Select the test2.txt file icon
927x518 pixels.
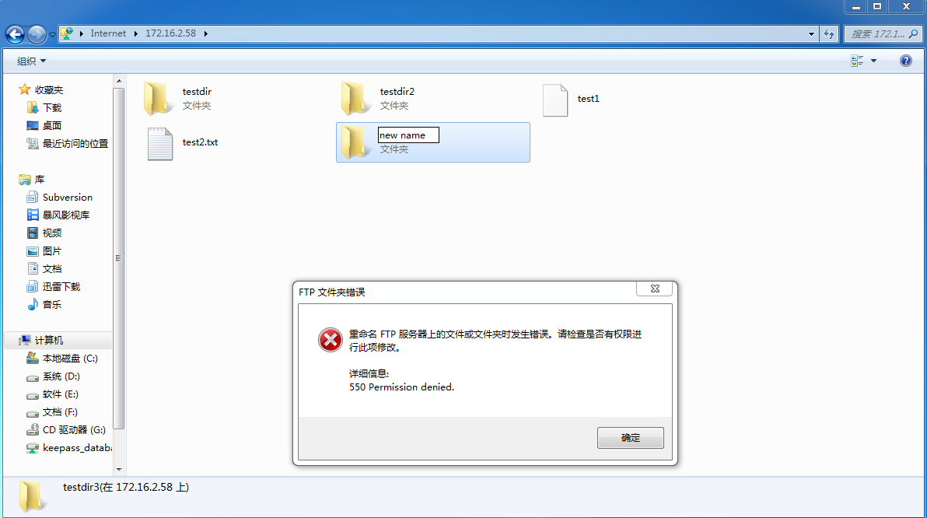(159, 144)
